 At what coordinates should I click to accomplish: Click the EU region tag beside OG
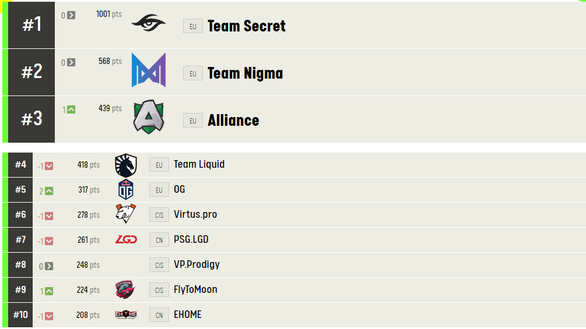[x=159, y=190]
